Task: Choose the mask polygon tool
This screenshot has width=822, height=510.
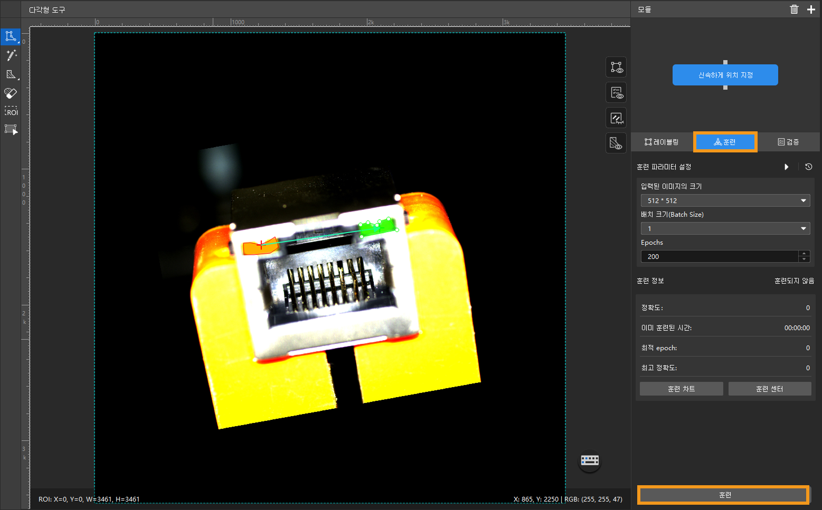Action: 11,74
